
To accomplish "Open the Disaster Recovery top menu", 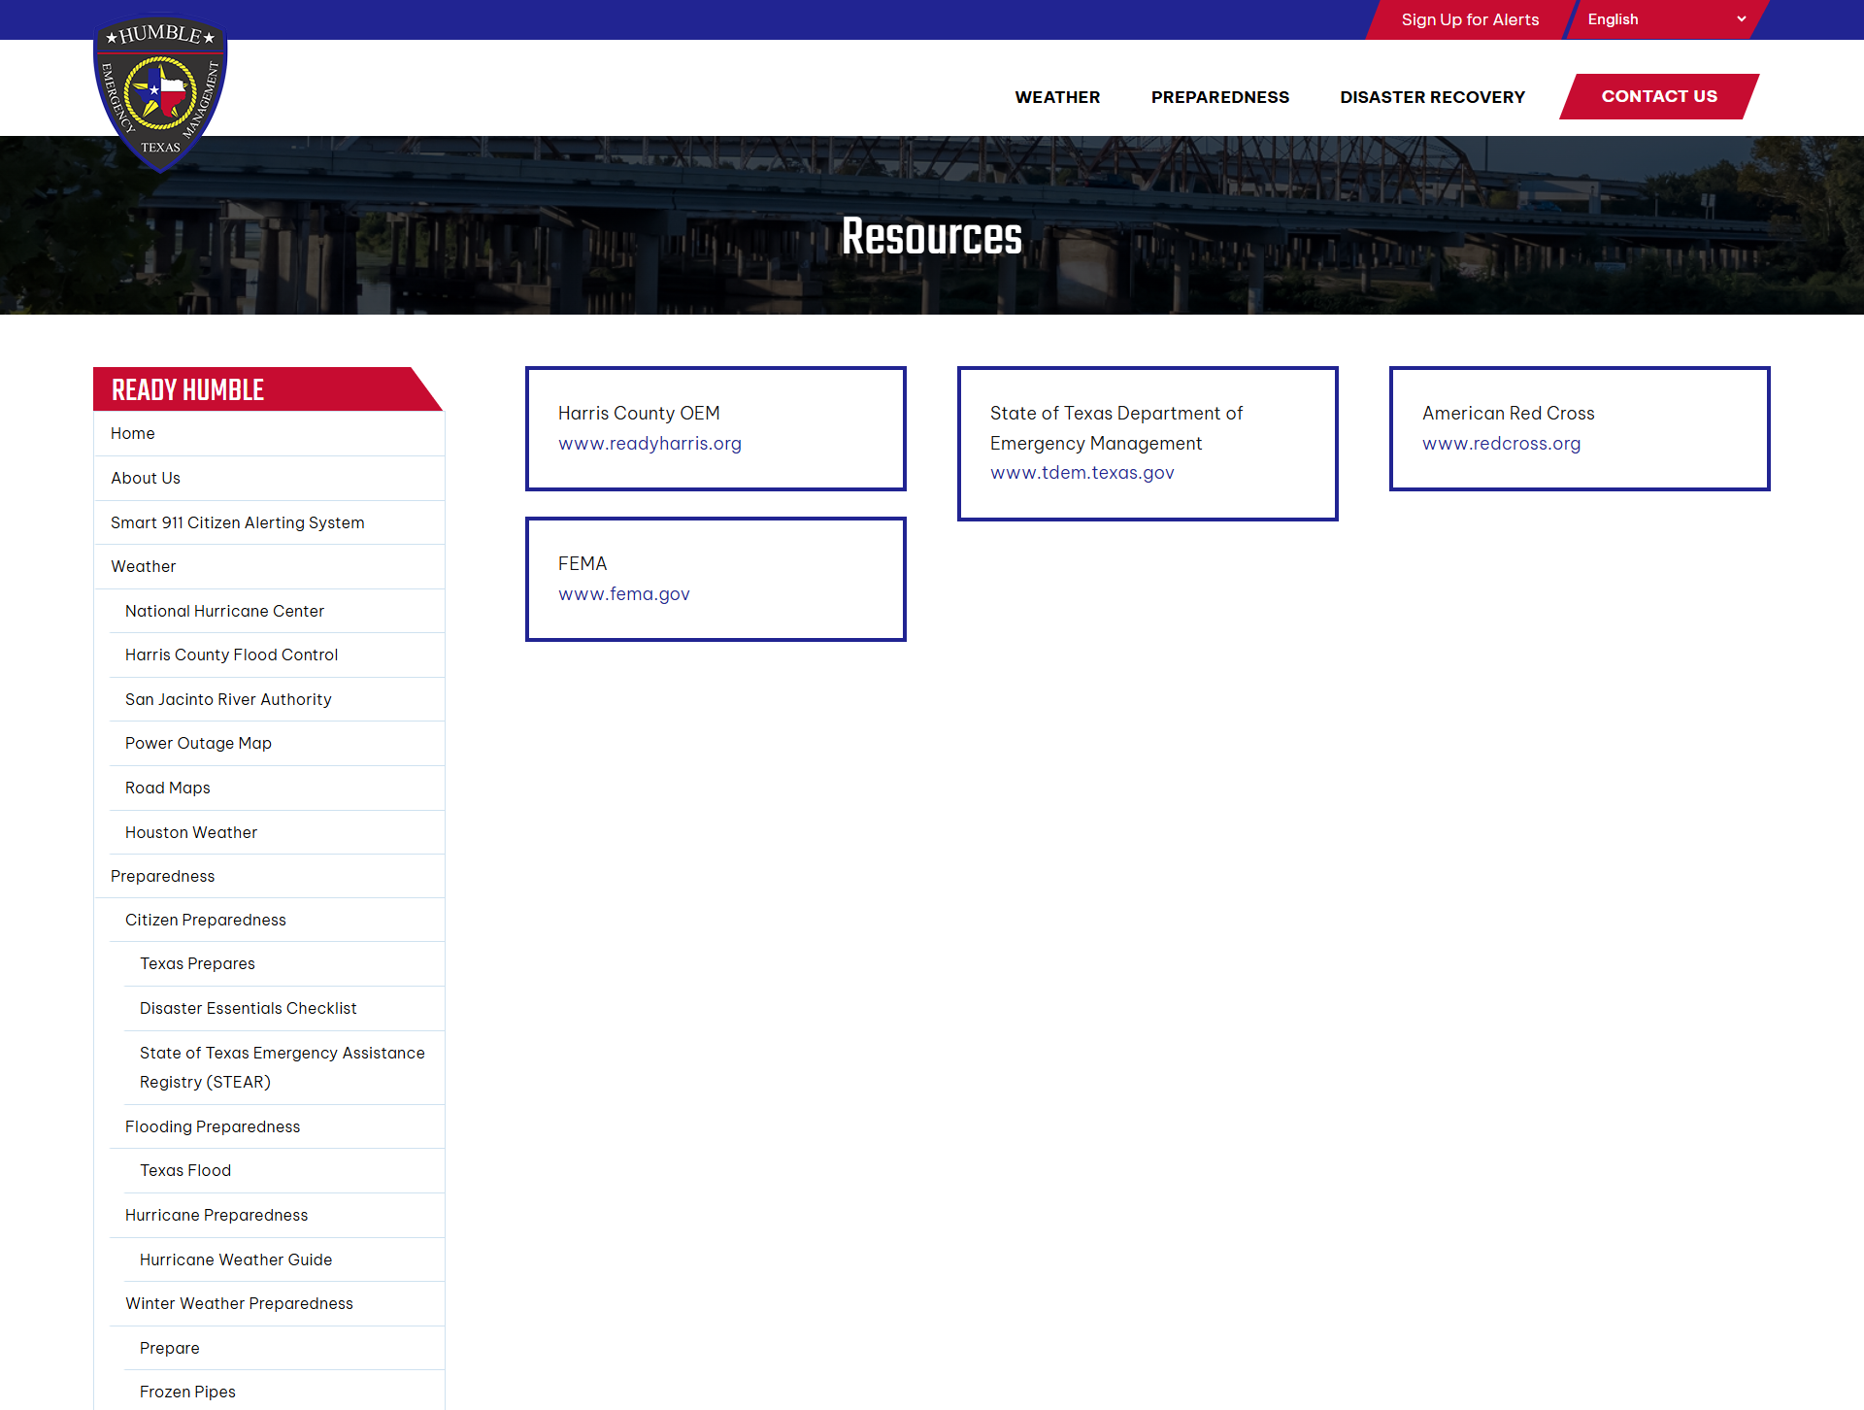I will [1432, 97].
